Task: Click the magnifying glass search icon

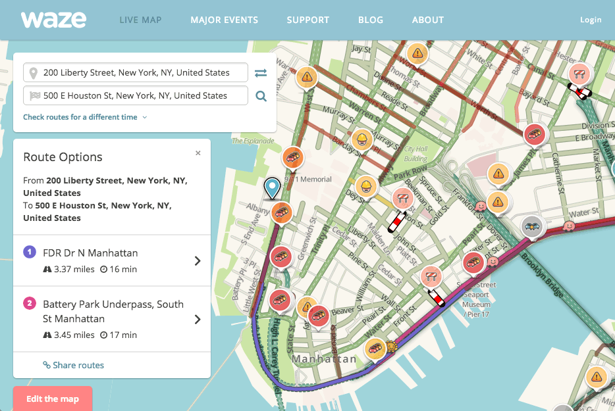Action: pos(261,96)
